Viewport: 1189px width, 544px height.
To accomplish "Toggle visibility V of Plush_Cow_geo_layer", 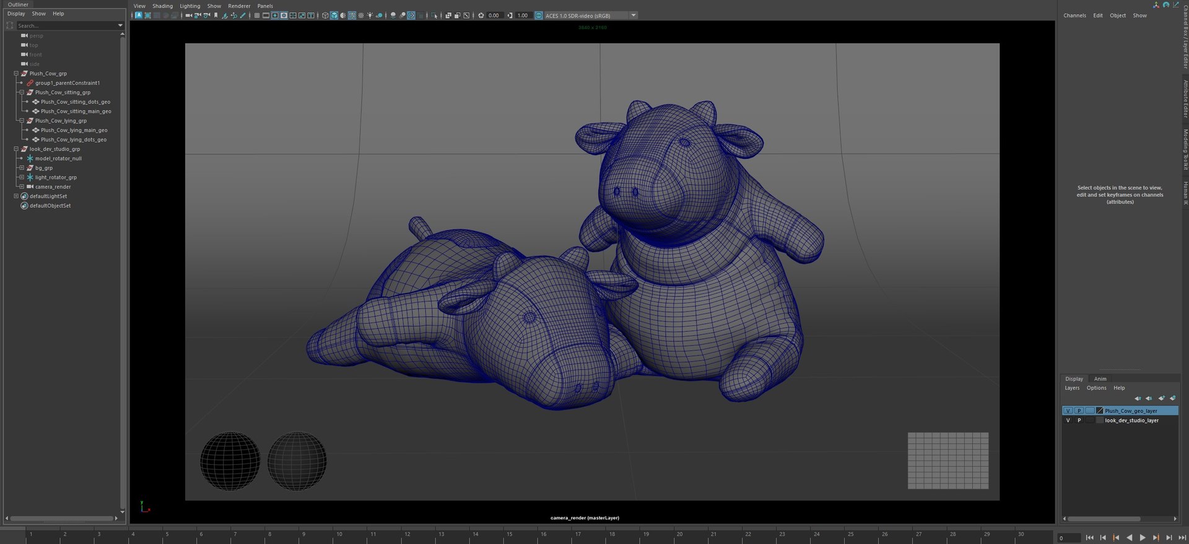I will [x=1068, y=410].
